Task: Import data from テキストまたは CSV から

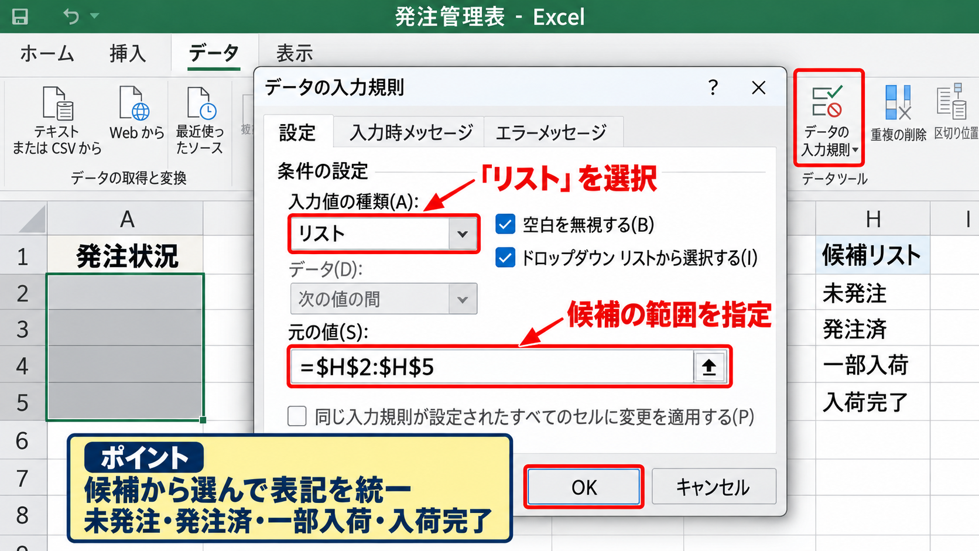Action: tap(57, 121)
